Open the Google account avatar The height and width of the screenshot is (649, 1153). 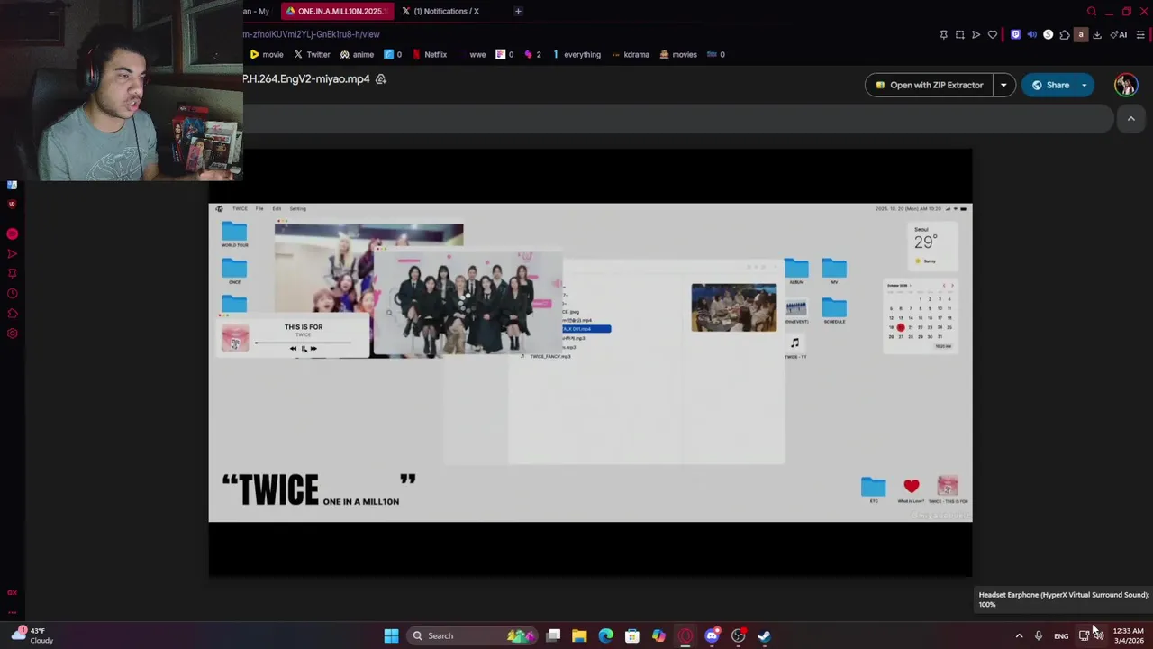(1125, 85)
